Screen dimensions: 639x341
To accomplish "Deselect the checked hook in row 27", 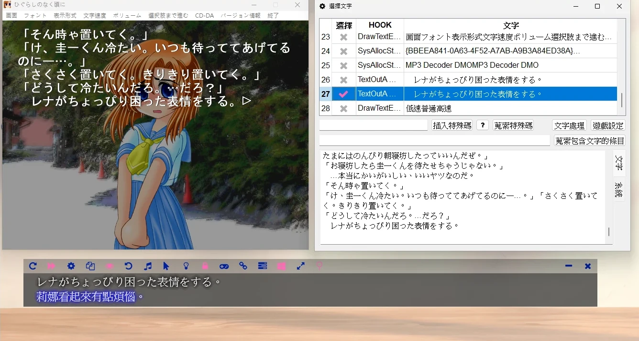I will pos(343,94).
